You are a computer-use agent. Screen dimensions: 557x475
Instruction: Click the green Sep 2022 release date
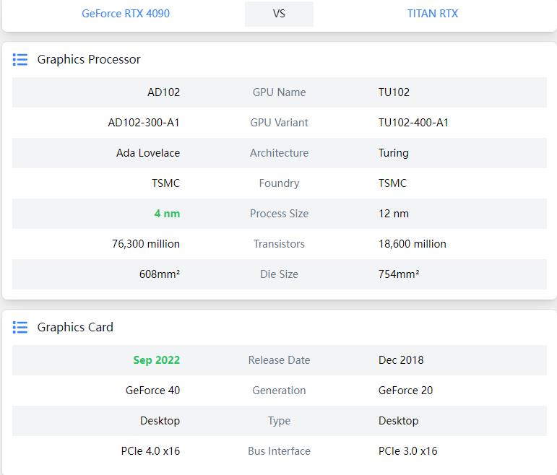tap(156, 360)
